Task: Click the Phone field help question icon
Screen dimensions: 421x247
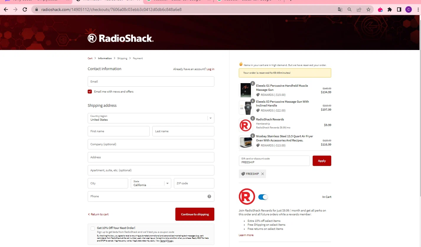Action: coord(209,196)
